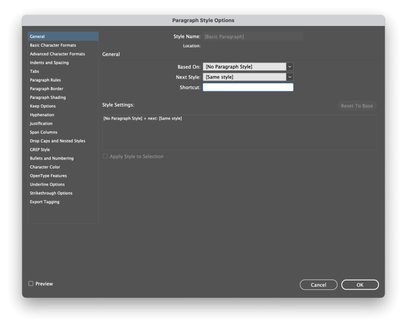Open the Hyphenation settings
Screen dimensions: 407x327
tap(41, 114)
